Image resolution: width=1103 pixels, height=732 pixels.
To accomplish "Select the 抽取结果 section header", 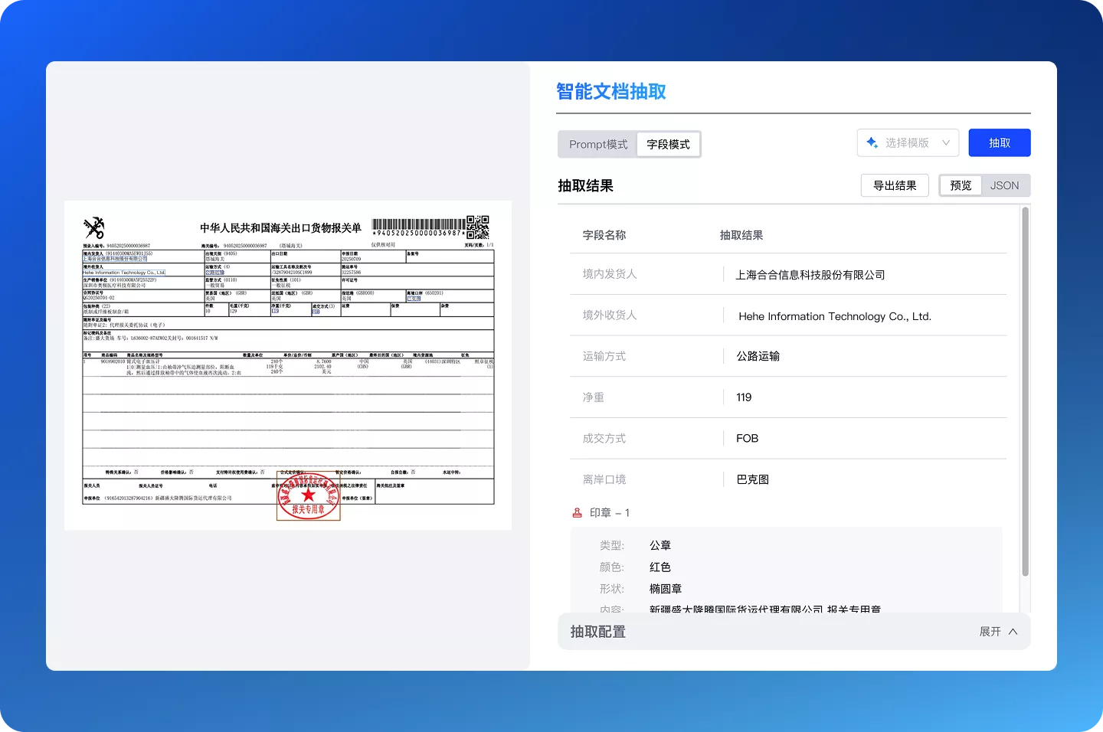I will pyautogui.click(x=586, y=185).
